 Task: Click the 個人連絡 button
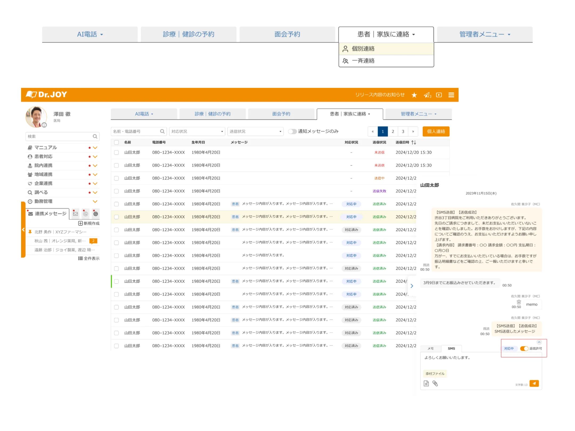(x=436, y=131)
